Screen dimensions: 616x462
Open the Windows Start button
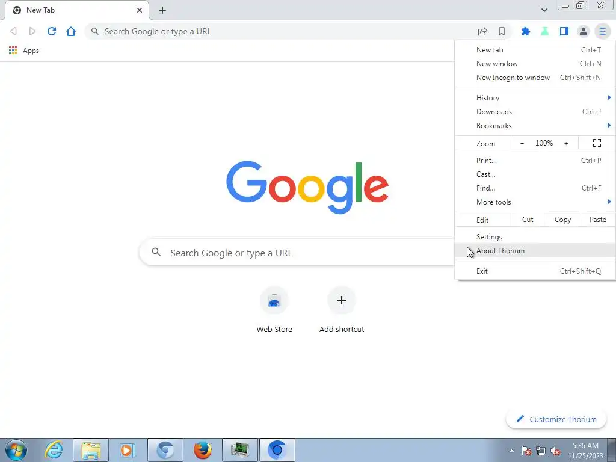click(x=16, y=450)
